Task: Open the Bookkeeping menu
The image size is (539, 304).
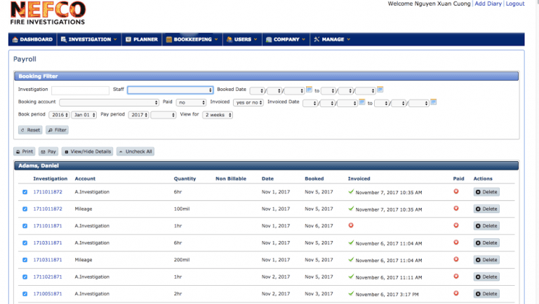Action: 192,39
